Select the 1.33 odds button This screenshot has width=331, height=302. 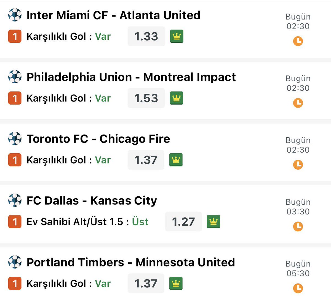(146, 36)
